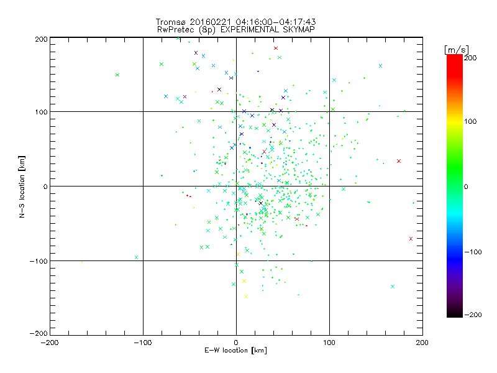
Task: Select the yellow band of the colorbar
Action: point(455,121)
